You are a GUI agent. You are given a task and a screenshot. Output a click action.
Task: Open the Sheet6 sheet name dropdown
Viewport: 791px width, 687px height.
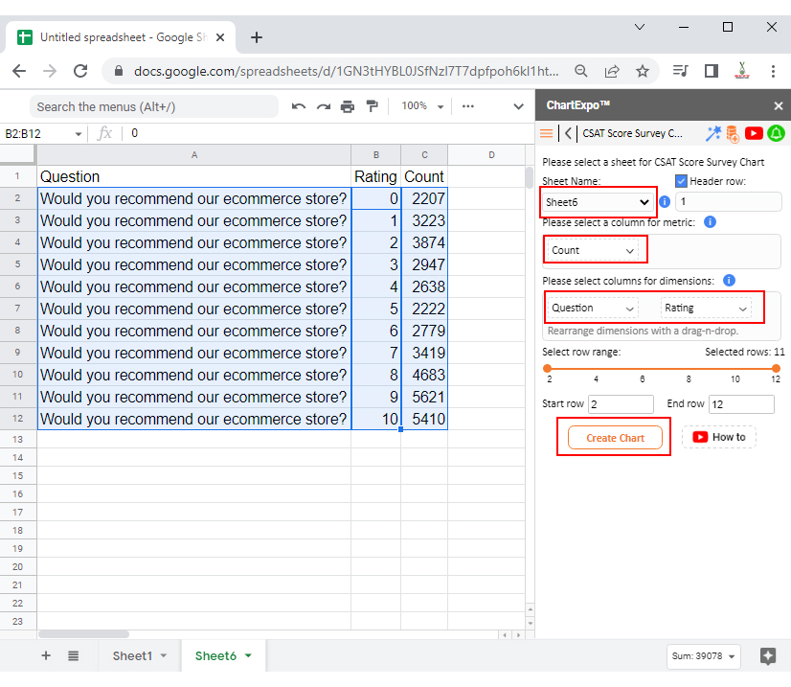coord(598,202)
